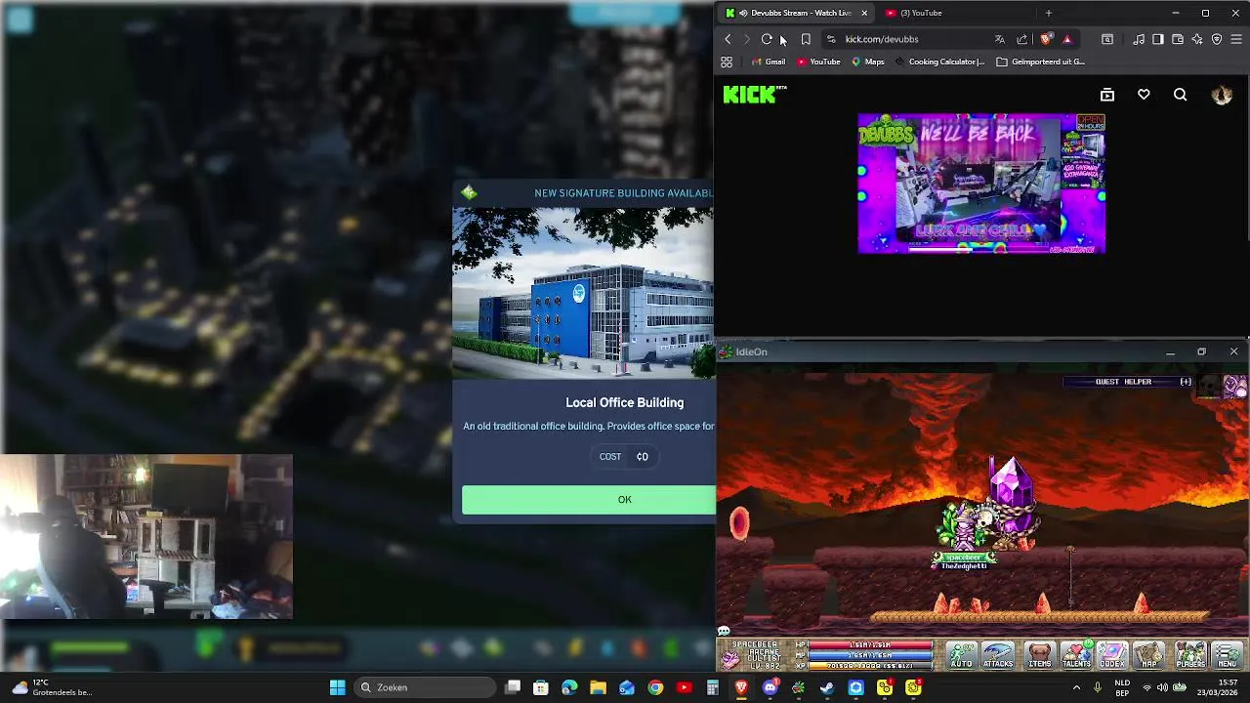1250x703 pixels.
Task: Open the volume speaker tray icon
Action: (1162, 687)
